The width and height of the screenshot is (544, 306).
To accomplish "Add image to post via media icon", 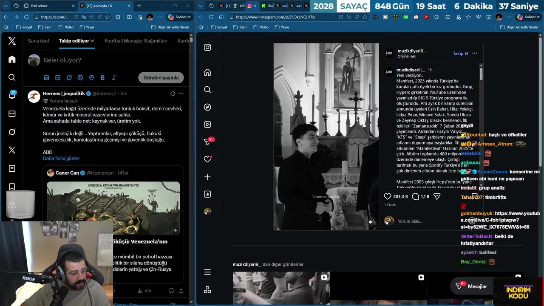I will [x=46, y=78].
